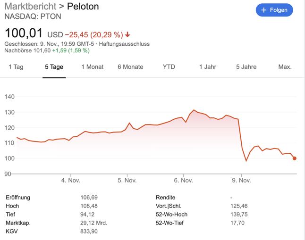Click the red endpoint dot on chart
Screen dimensions: 305x240
(x=295, y=158)
